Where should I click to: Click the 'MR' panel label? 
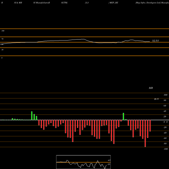[x=151, y=88]
